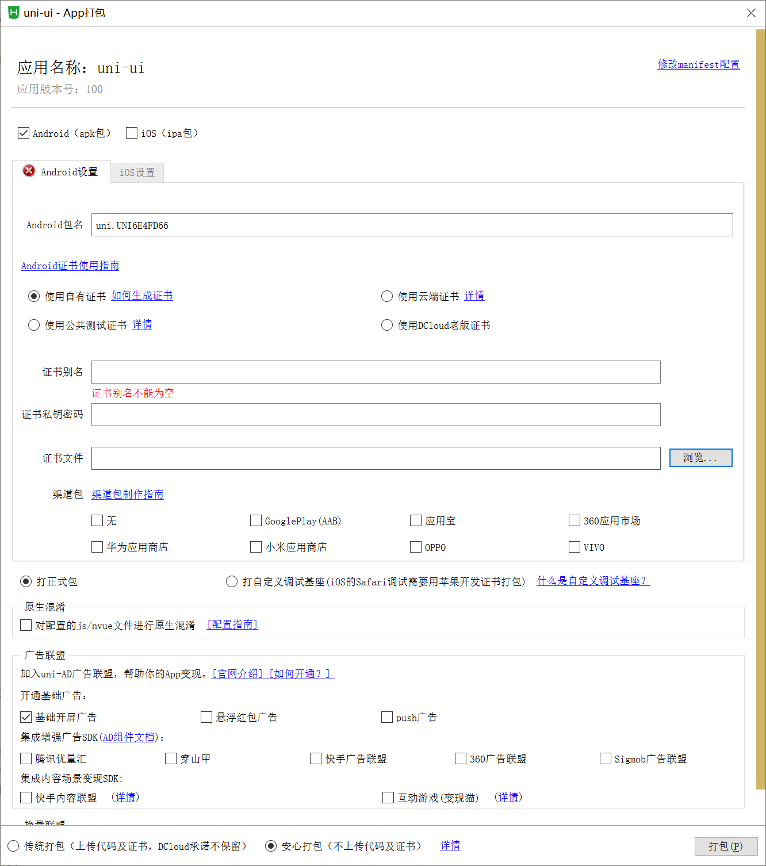
Task: Open the 详情 link beside 安心打包
Action: (x=450, y=846)
